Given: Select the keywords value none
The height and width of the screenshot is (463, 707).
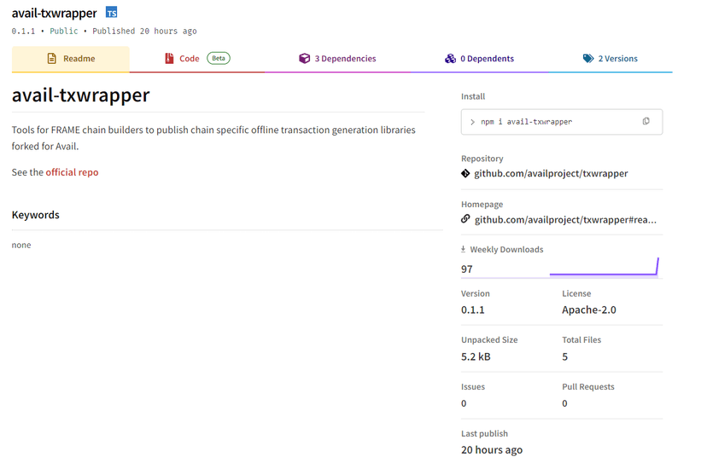Looking at the screenshot, I should coord(21,245).
